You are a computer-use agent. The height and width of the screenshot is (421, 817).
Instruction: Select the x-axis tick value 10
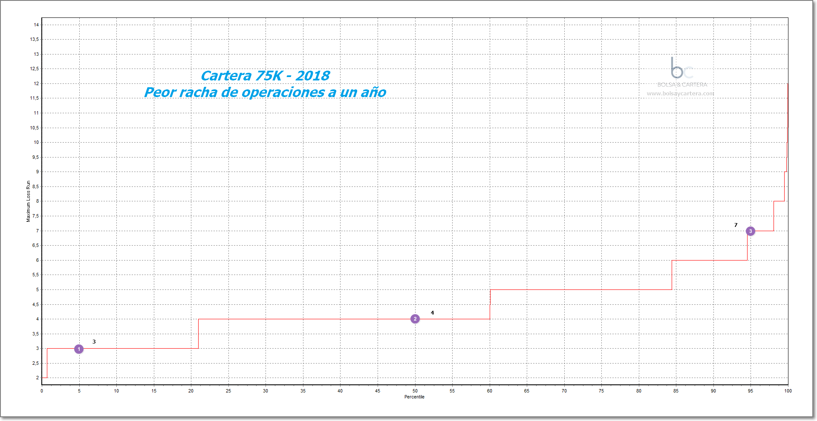(116, 391)
